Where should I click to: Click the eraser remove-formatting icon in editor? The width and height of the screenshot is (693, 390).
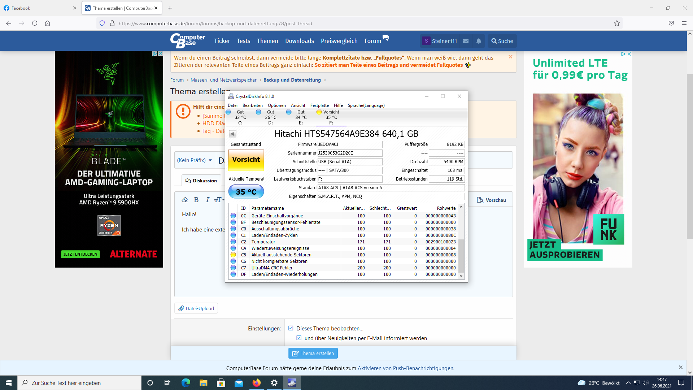point(185,200)
